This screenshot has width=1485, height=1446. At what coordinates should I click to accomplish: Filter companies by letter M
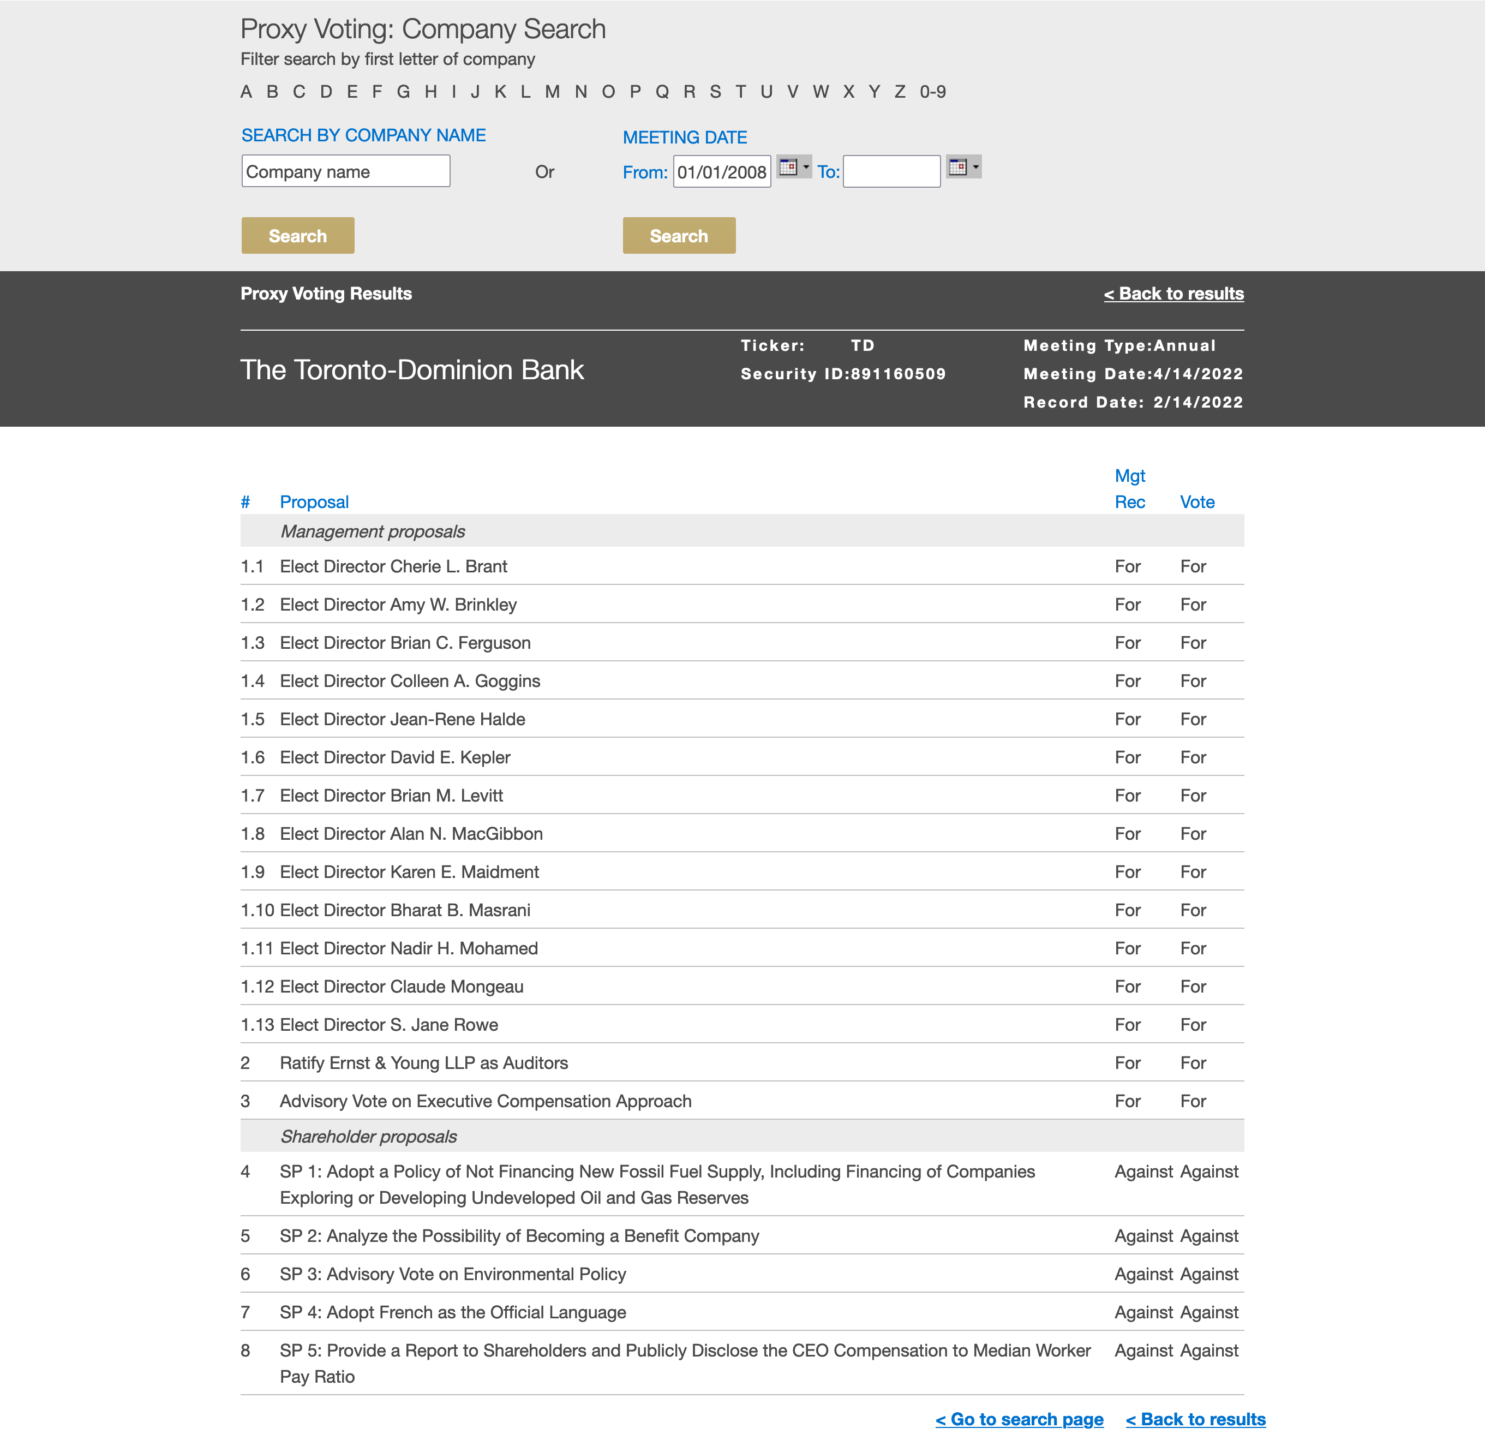[552, 92]
